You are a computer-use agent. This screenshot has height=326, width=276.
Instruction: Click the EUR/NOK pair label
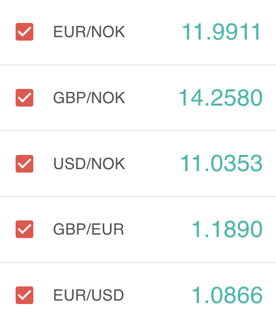89,32
